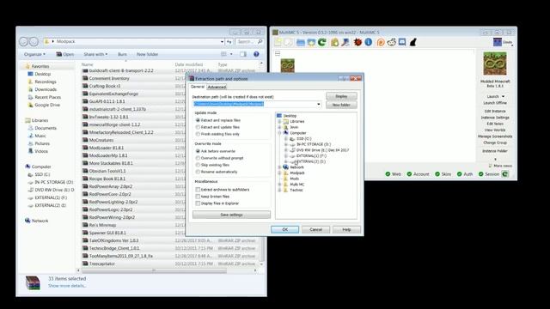Select Rename automatically option

[x=198, y=172]
